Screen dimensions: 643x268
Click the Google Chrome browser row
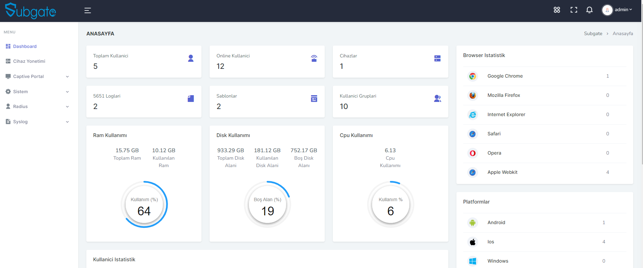click(x=544, y=76)
